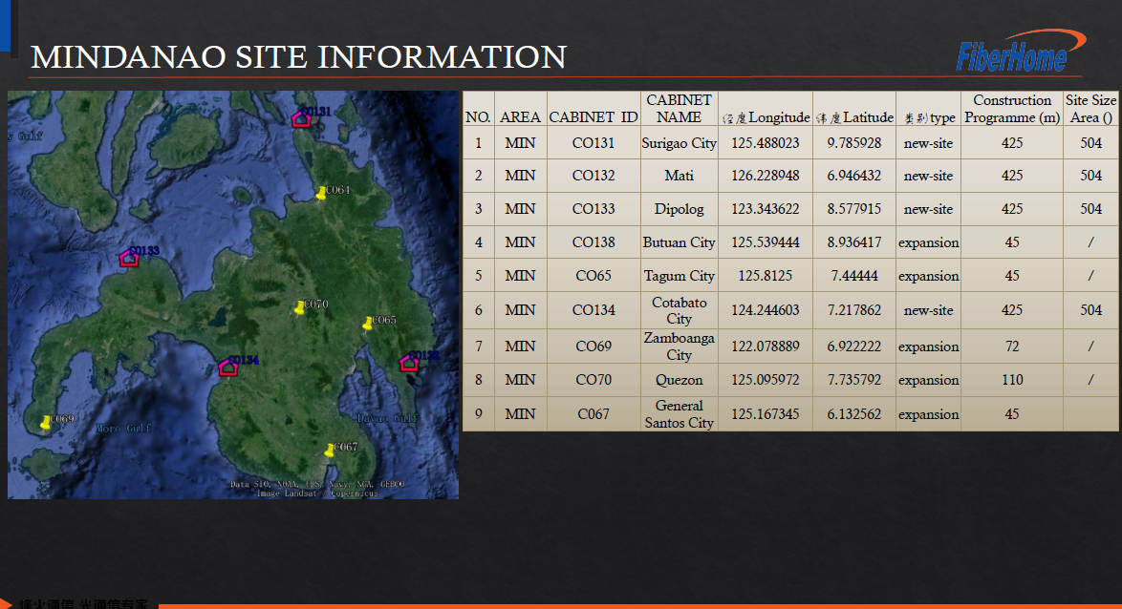Click the Construction Programme (m) header

pyautogui.click(x=1012, y=109)
